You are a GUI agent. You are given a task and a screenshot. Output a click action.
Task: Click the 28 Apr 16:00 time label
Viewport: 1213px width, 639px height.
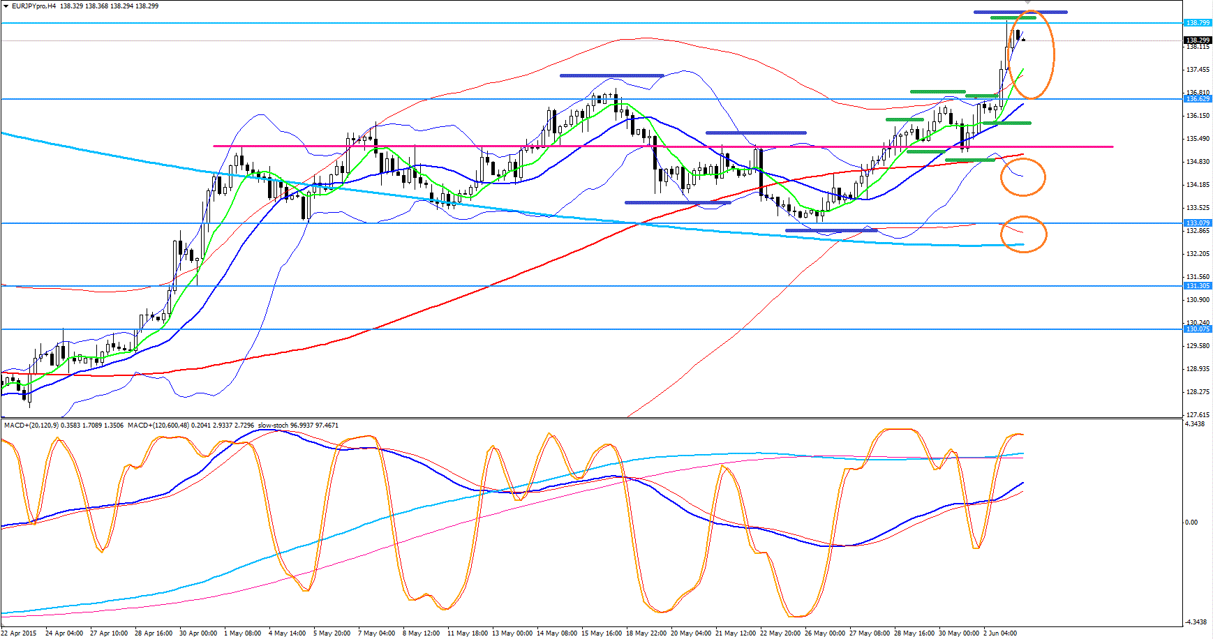[154, 633]
